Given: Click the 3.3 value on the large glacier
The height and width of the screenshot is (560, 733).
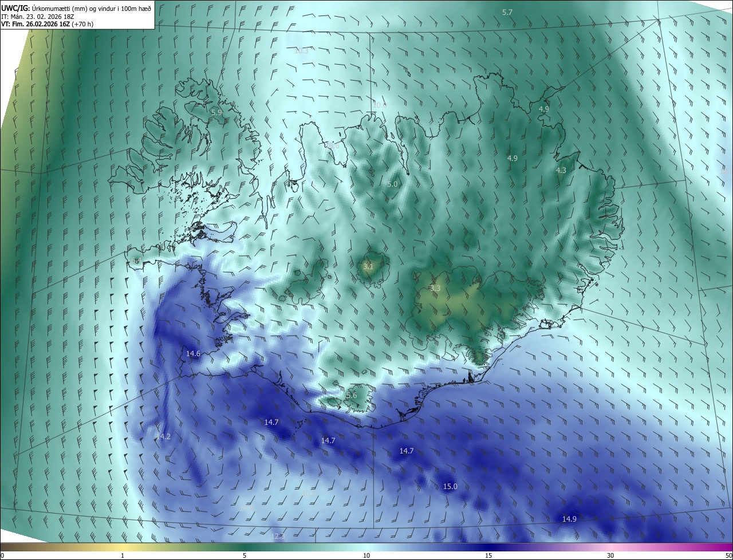Looking at the screenshot, I should 435,288.
